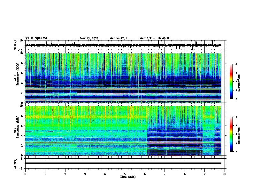This screenshot has width=253, height=195.
Task: Click the ch.1 voltage waveform trace
Action: click(123, 45)
